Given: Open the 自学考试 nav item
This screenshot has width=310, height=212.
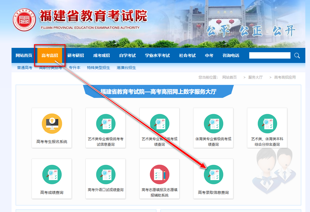Looking at the screenshot, I should [128, 56].
